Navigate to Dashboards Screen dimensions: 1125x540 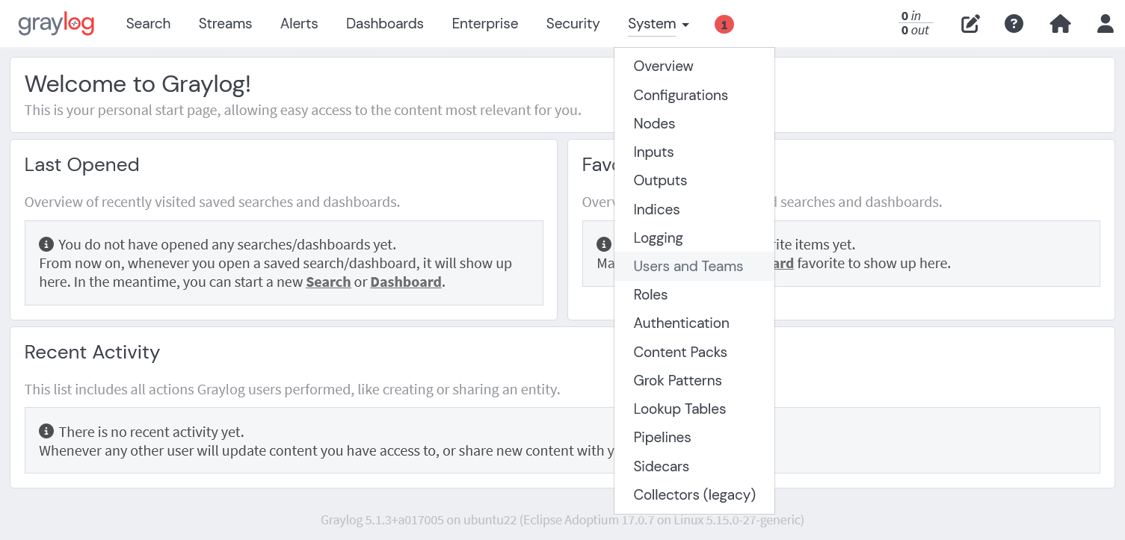pos(385,24)
